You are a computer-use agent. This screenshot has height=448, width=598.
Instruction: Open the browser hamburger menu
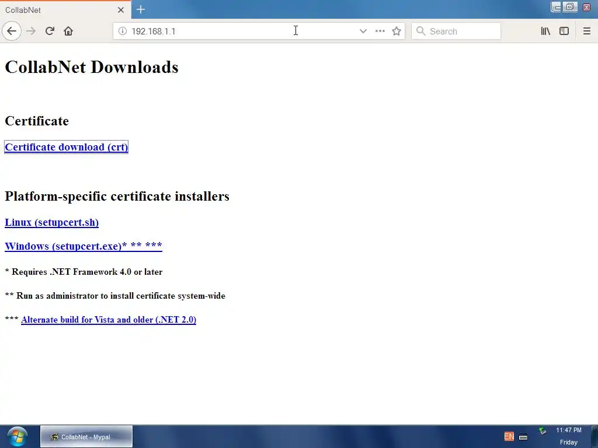(x=586, y=31)
